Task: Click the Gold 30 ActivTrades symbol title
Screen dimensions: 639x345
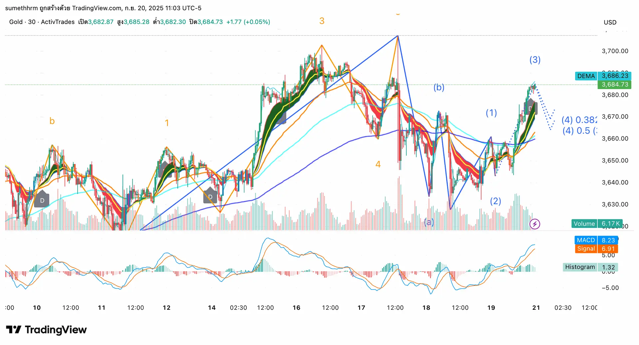Action: pyautogui.click(x=42, y=22)
